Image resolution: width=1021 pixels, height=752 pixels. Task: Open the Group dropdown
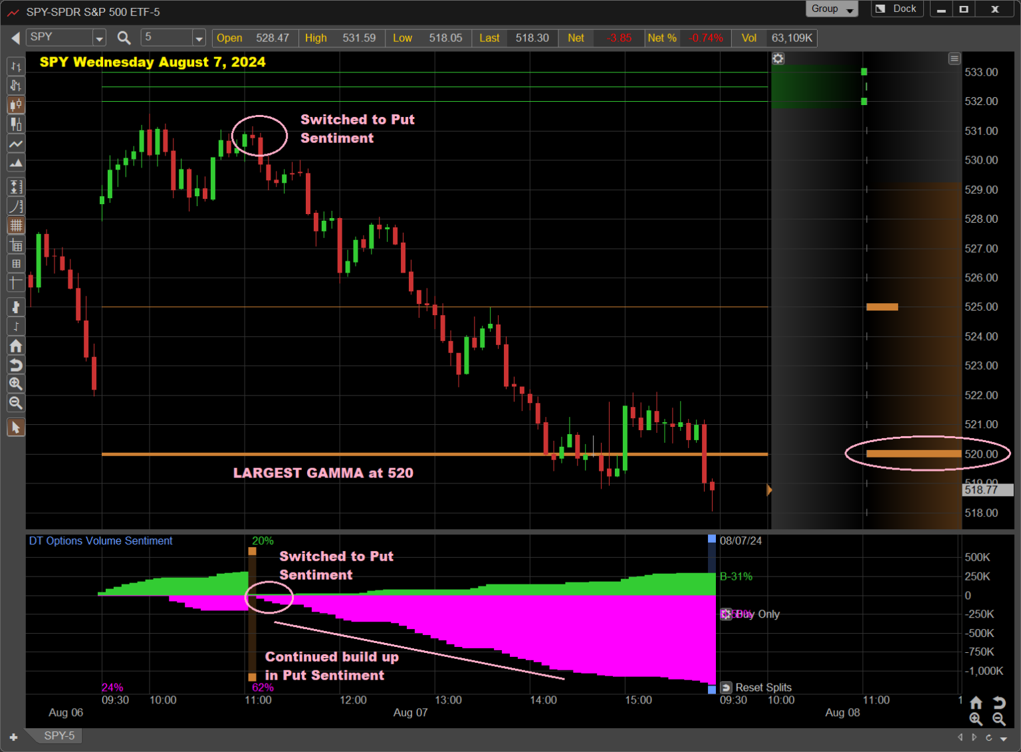[x=831, y=9]
